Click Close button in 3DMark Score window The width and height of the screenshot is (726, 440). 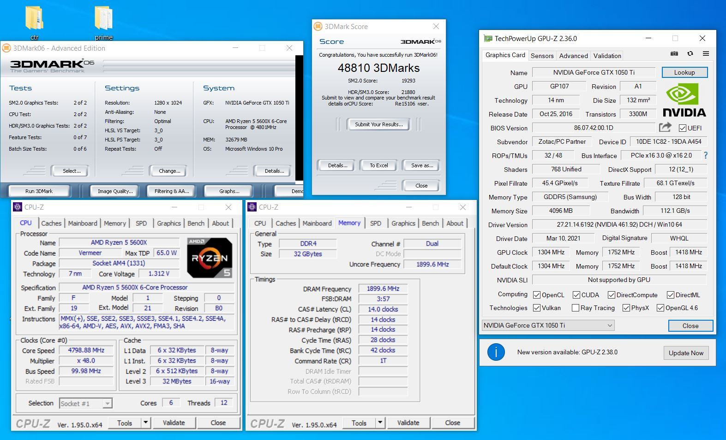coord(421,186)
